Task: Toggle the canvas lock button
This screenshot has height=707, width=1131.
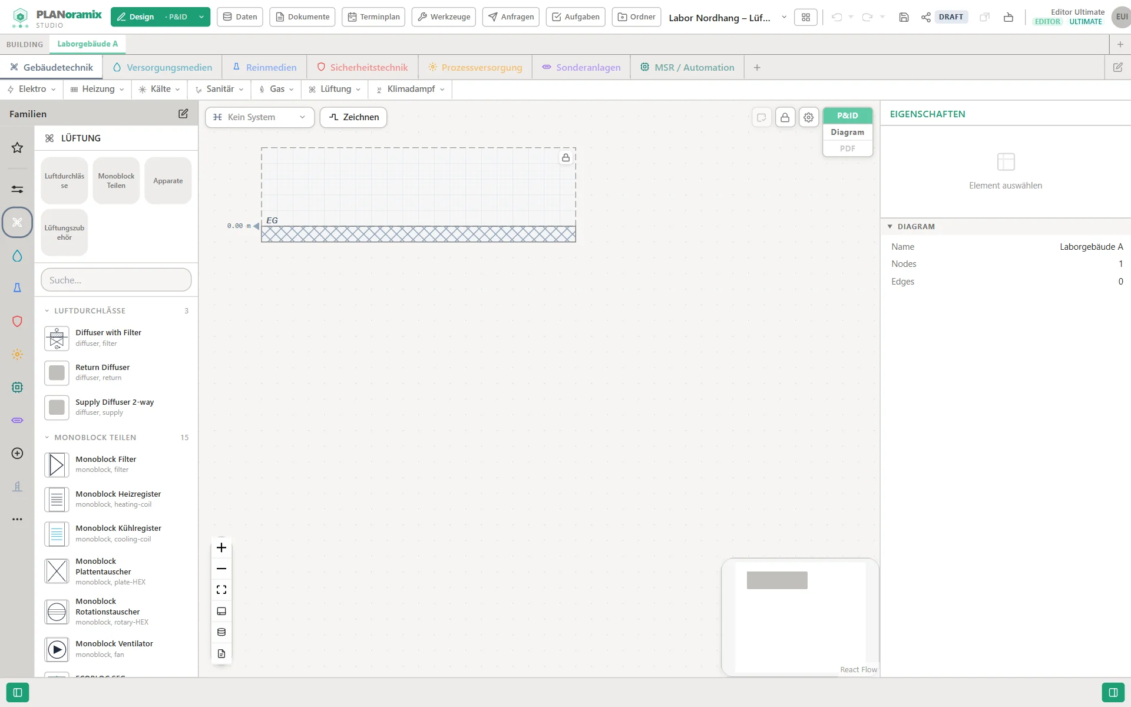Action: click(785, 117)
